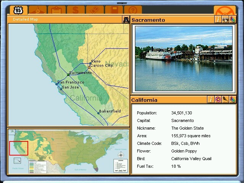Click the climate code BSk, Csb, BWh
The width and height of the screenshot is (244, 183).
(x=185, y=143)
